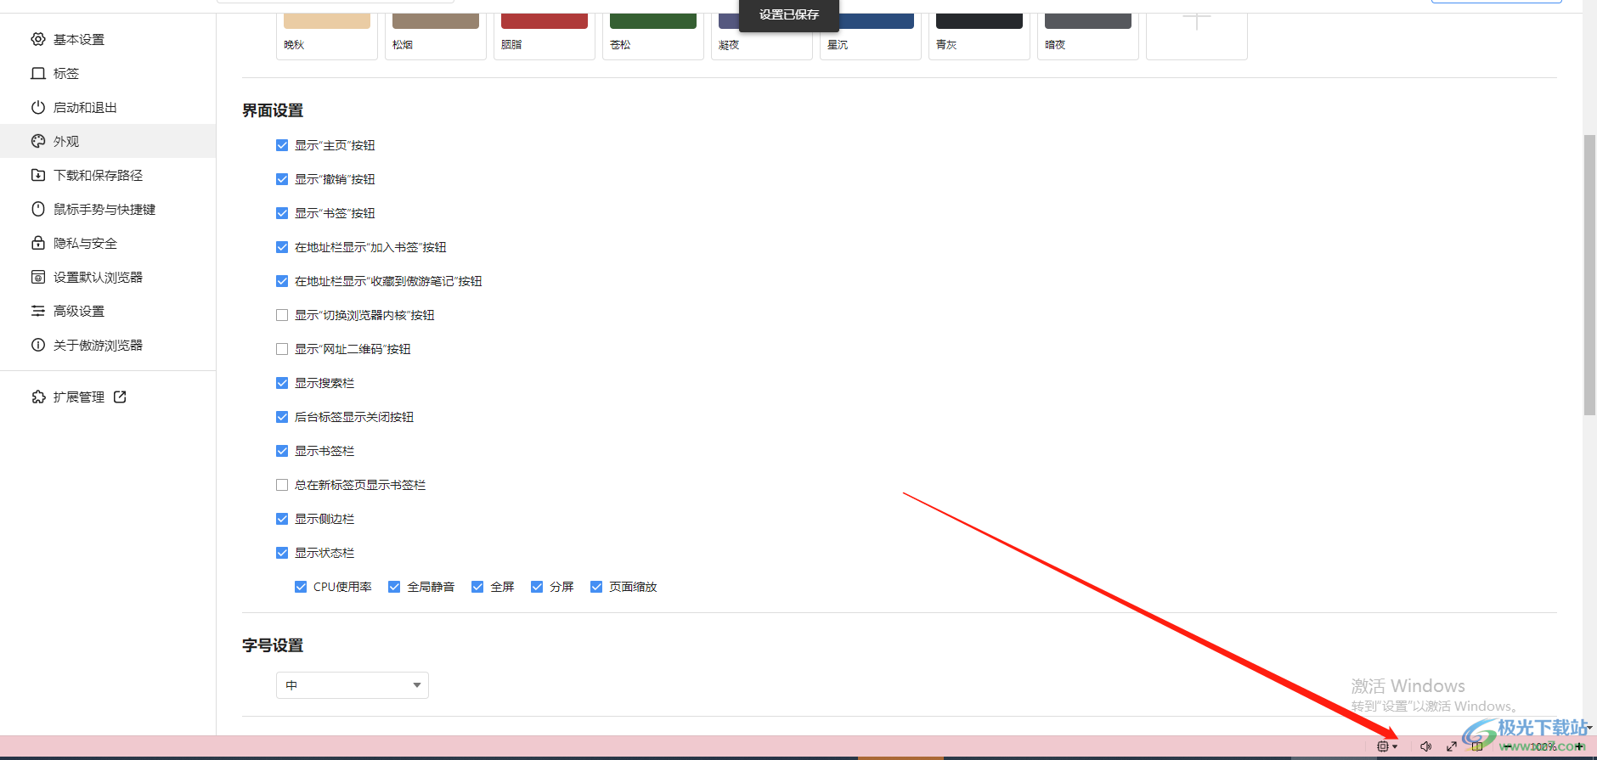1597x760 pixels.
Task: Click the 基本设置 gear icon
Action: (x=38, y=39)
